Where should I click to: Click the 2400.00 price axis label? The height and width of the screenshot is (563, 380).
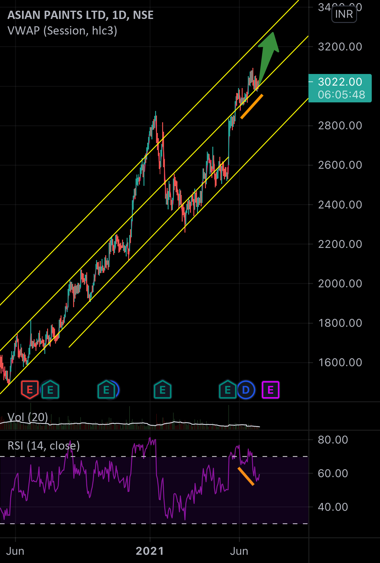click(340, 205)
